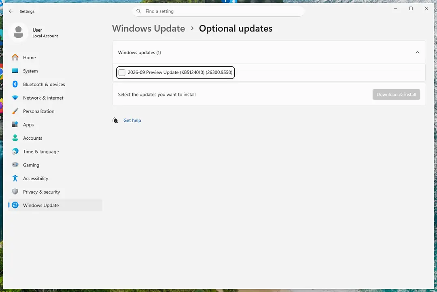This screenshot has height=292, width=437.
Task: Click the Windows Update breadcrumb
Action: tap(148, 28)
